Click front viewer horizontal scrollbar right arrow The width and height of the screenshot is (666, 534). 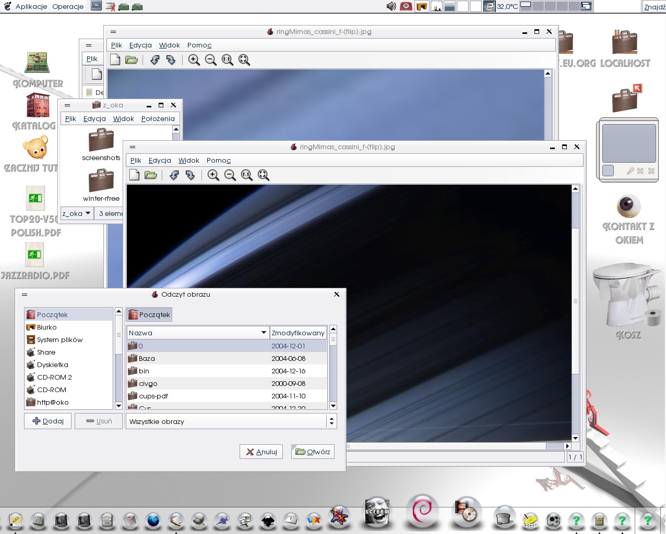(567, 446)
